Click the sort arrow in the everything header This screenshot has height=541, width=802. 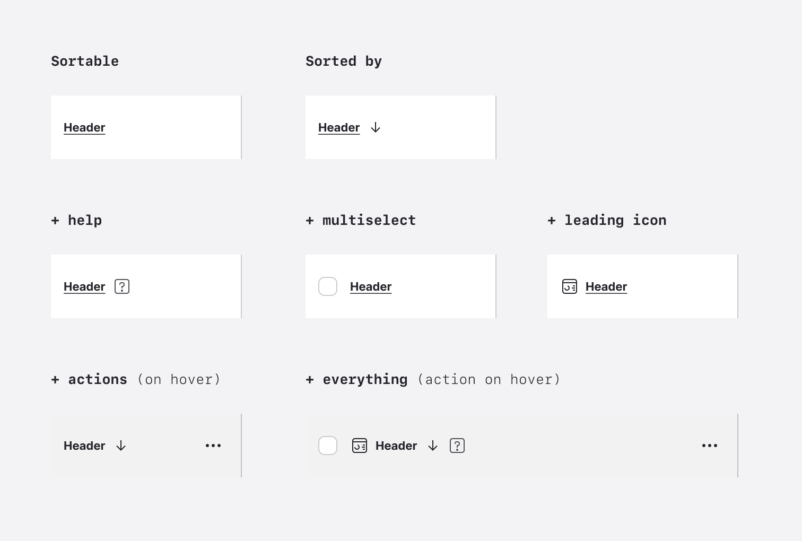point(433,446)
